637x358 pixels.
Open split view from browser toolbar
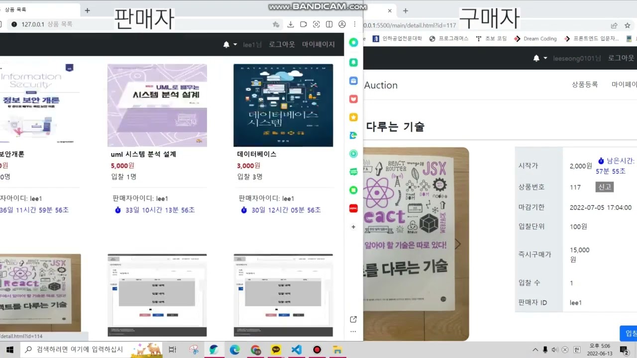click(x=329, y=24)
